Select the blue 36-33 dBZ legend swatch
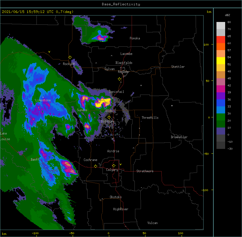 point(221,103)
